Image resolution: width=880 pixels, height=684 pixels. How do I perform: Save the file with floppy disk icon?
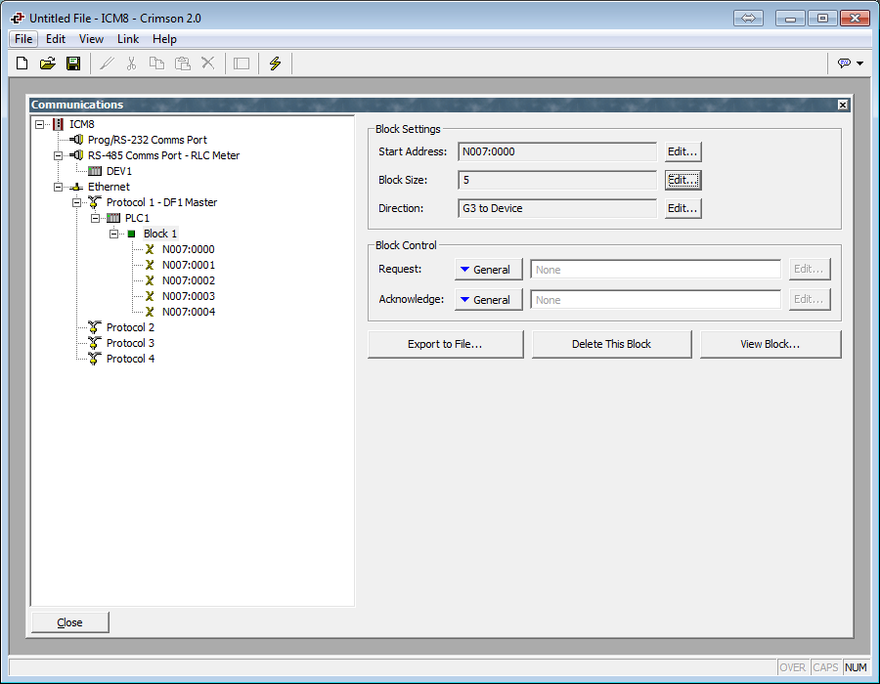pyautogui.click(x=73, y=64)
